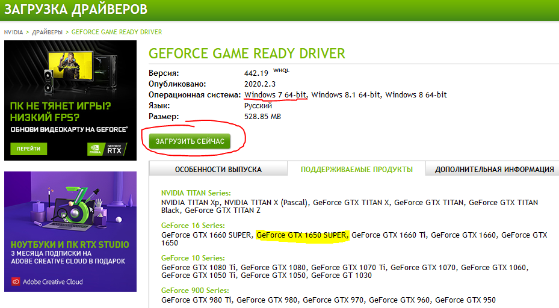Click highlighted GeForce GTX 1650 SUPER text
The width and height of the screenshot is (559, 308).
coord(302,235)
